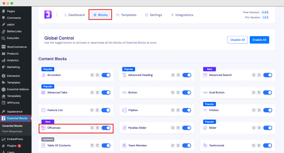Image resolution: width=284 pixels, height=153 pixels.
Task: Click the Disable All button
Action: 237,40
